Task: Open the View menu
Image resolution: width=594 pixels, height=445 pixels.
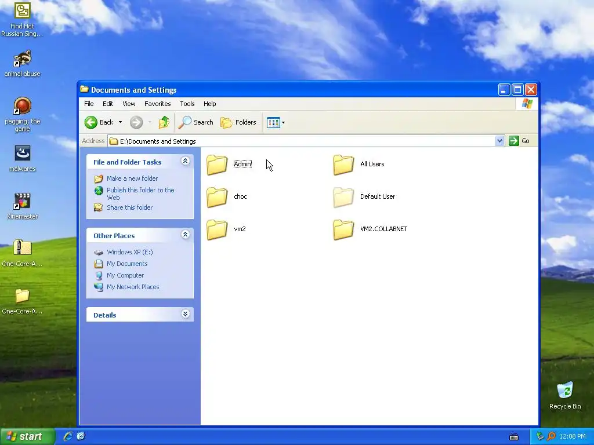Action: pos(129,104)
